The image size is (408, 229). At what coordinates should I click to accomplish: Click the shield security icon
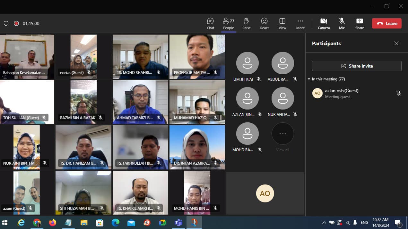[x=6, y=23]
